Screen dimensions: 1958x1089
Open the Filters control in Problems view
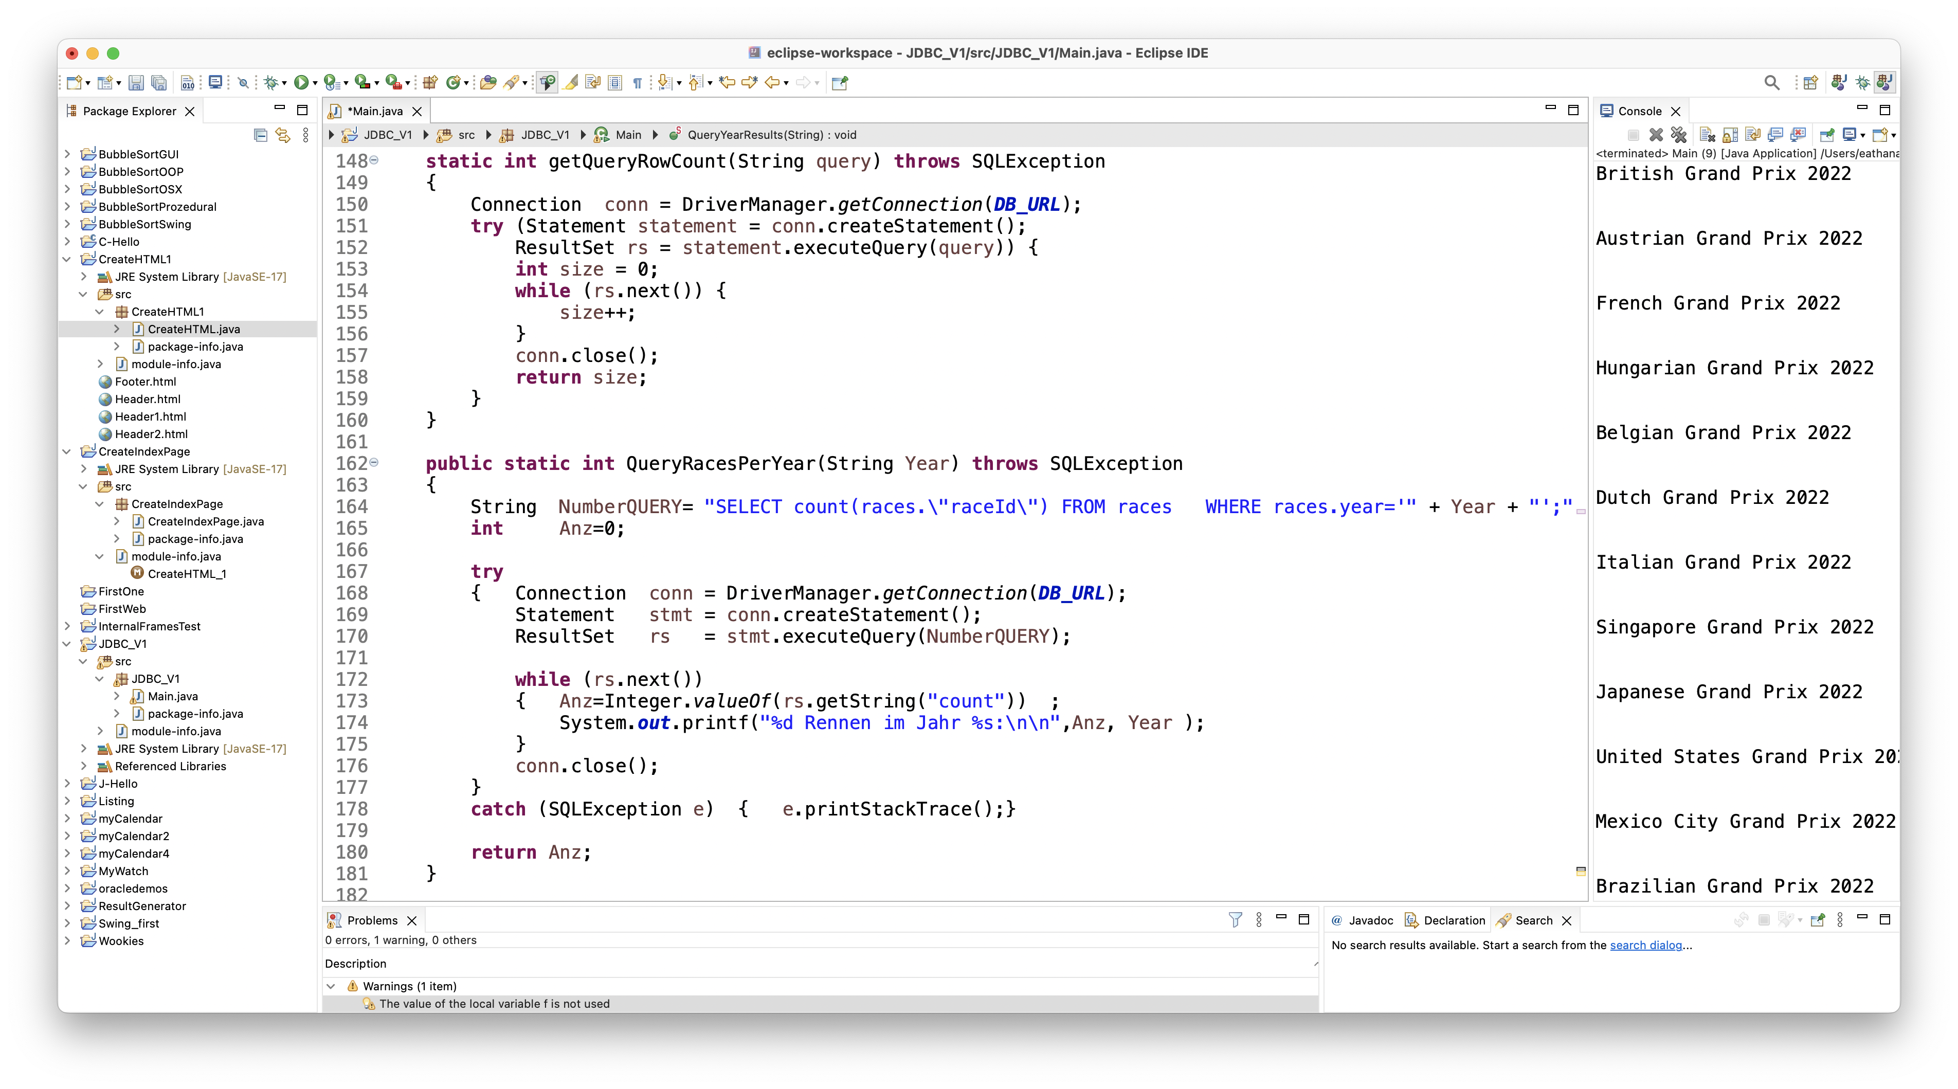click(1237, 919)
